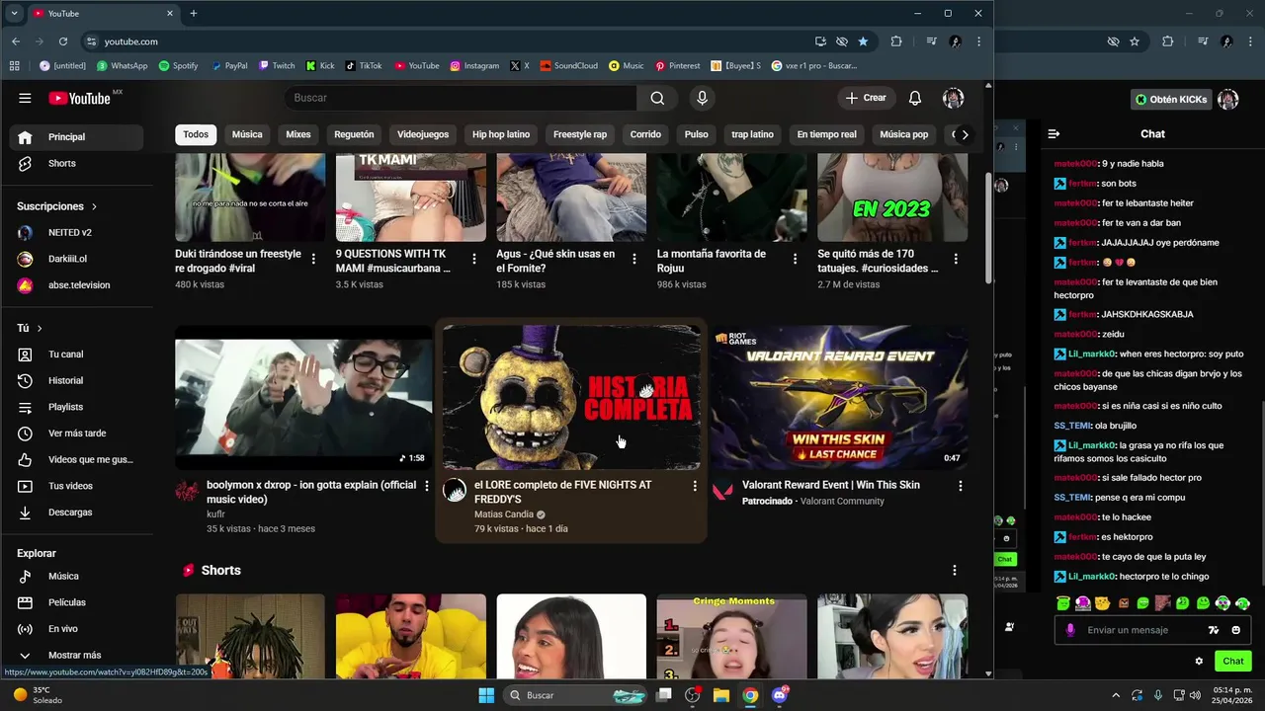Open Ver más tarde in sidebar
1265x711 pixels.
coord(76,434)
